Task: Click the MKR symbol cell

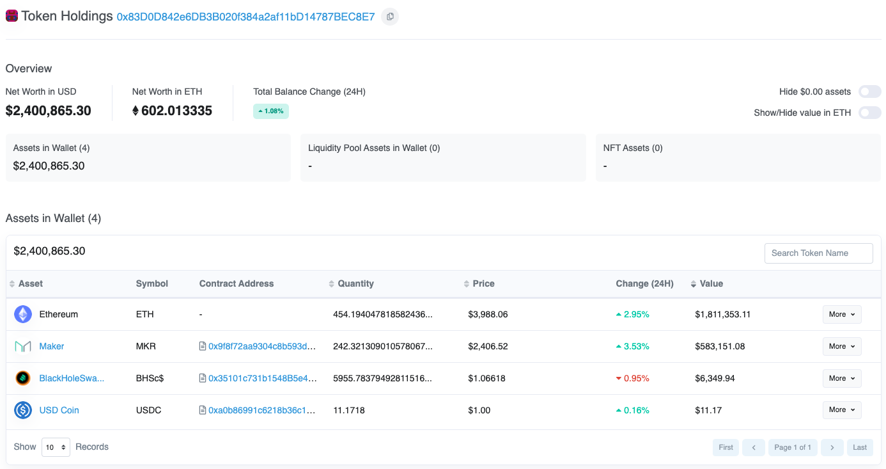Action: pyautogui.click(x=146, y=346)
